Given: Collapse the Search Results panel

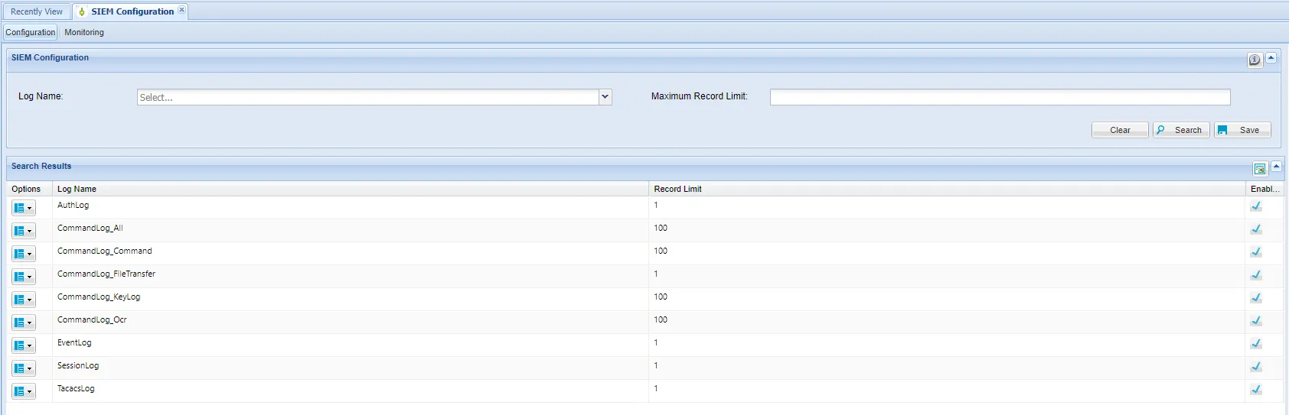Looking at the screenshot, I should tap(1276, 167).
